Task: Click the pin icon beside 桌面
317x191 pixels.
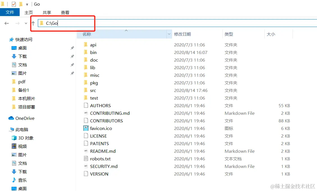Action: pos(72,48)
